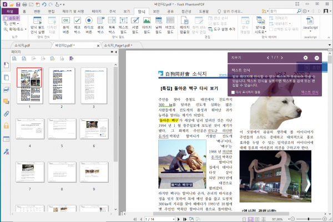Switch to the 소식지_Page1.pdf document tab

(116, 44)
